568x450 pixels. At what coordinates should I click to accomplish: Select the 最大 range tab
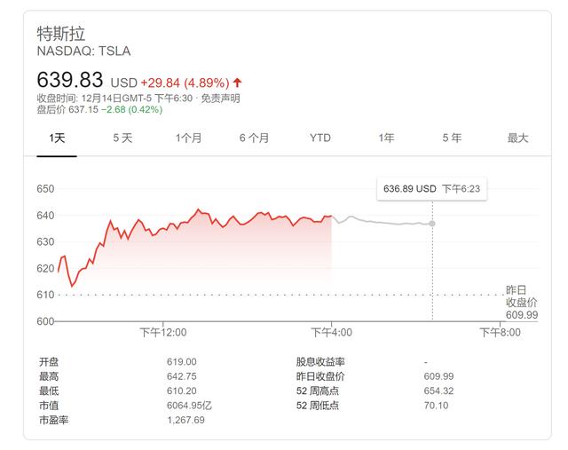(x=517, y=138)
